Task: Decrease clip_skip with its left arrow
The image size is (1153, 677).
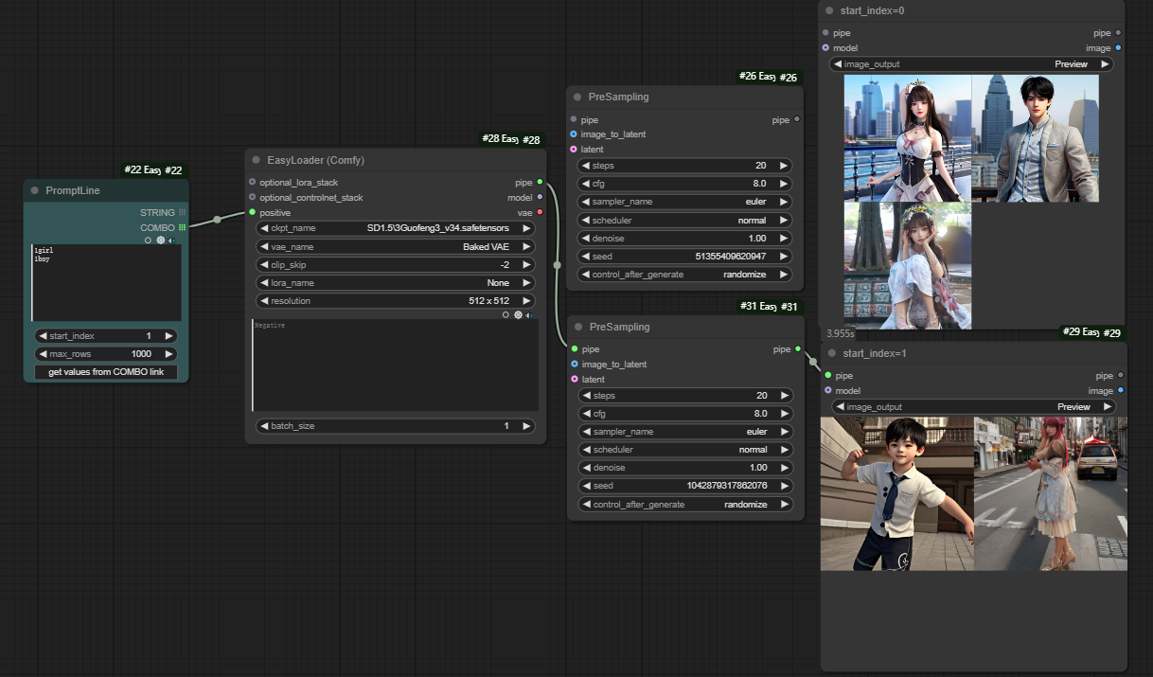Action: coord(265,265)
